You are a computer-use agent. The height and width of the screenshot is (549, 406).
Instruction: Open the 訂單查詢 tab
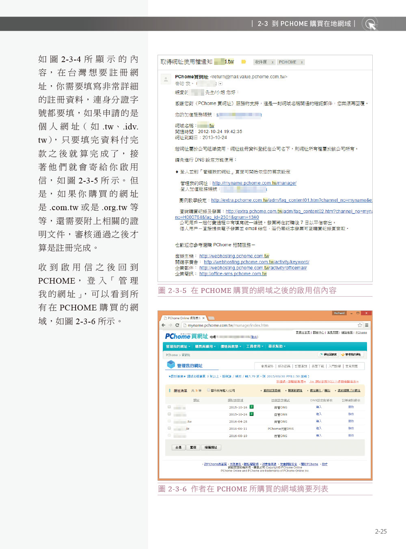pos(301,366)
